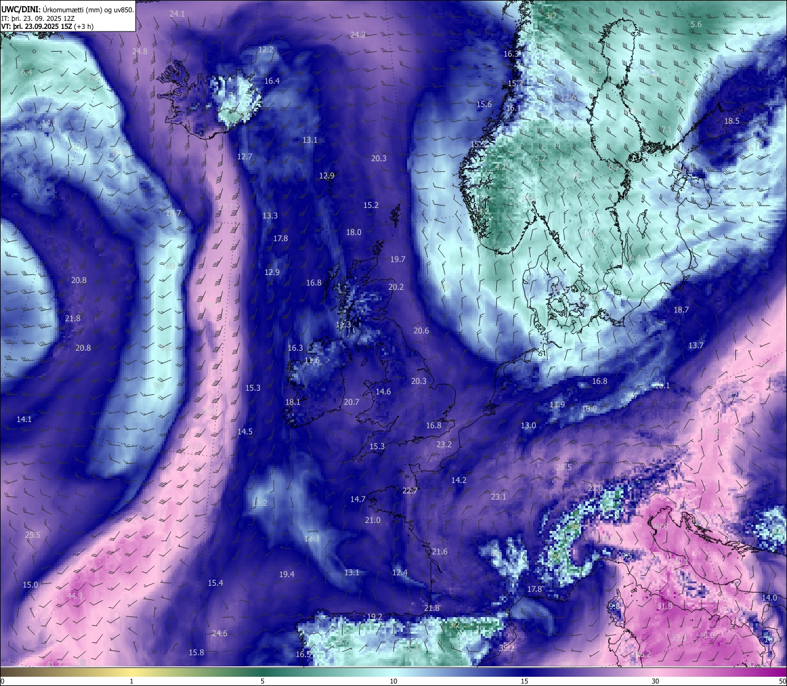Screen dimensions: 787x686
Task: Click the 24.6 value near the bottom left
Action: pyautogui.click(x=219, y=634)
